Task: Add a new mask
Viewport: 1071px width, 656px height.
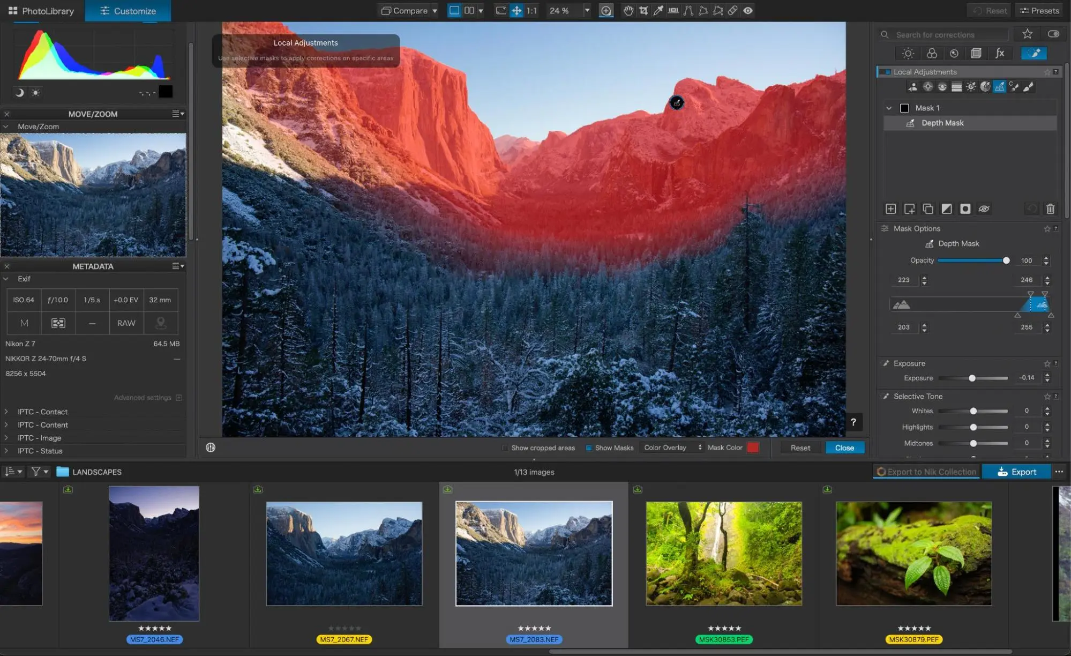Action: [890, 209]
